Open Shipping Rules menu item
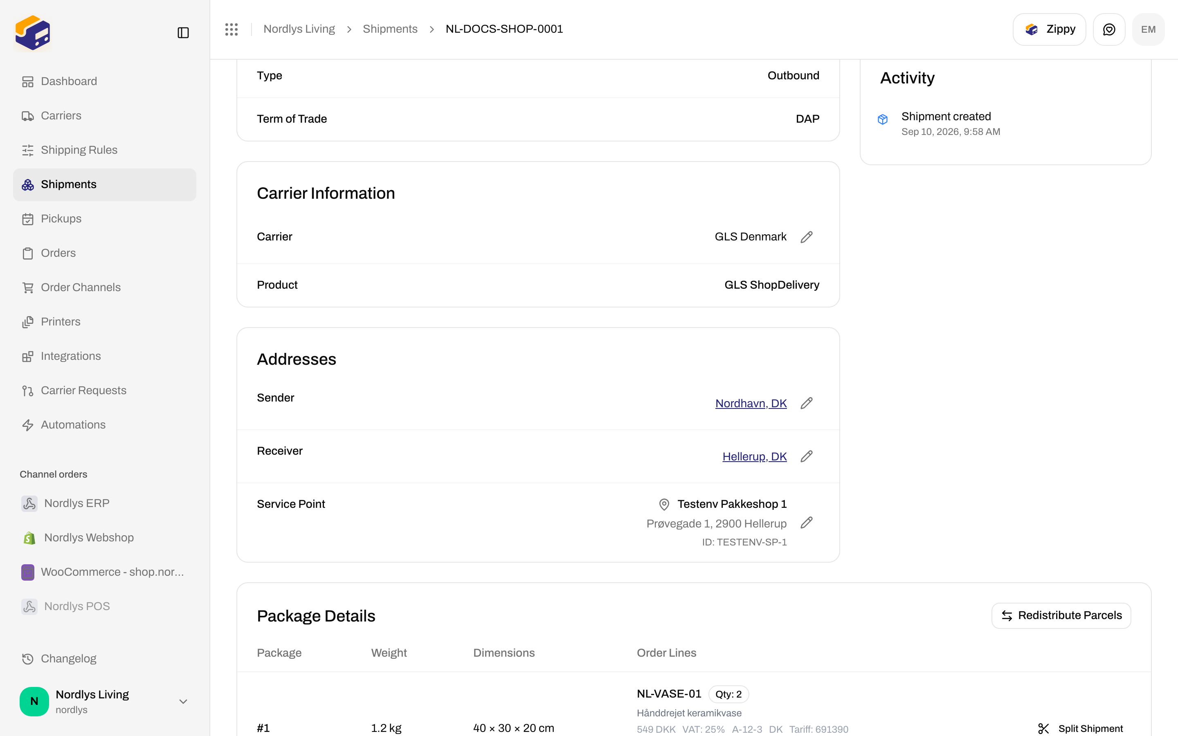Image resolution: width=1178 pixels, height=736 pixels. pos(105,150)
